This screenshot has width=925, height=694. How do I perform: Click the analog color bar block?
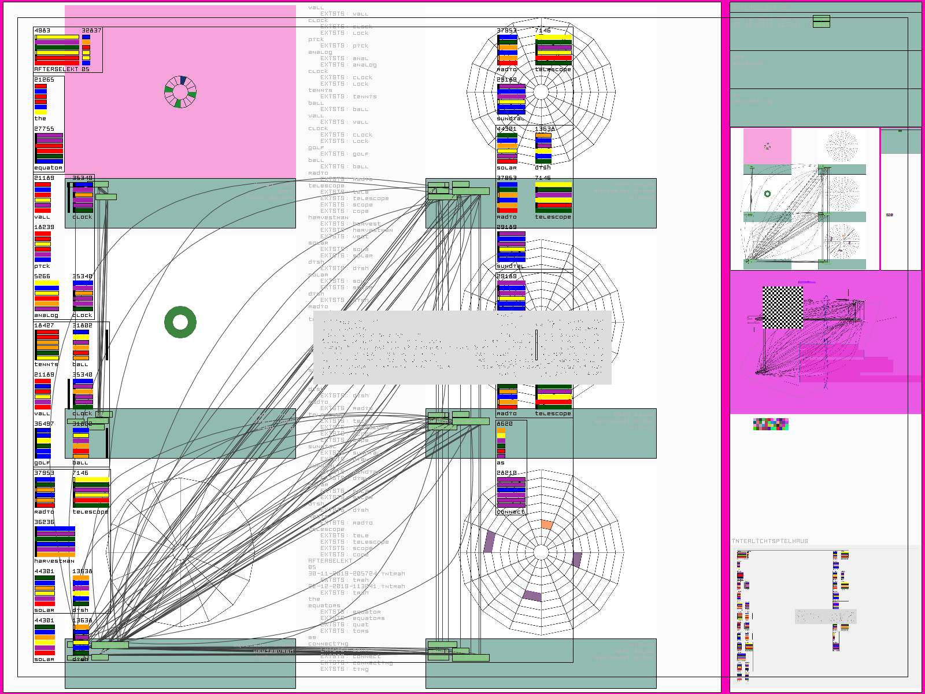pos(46,296)
